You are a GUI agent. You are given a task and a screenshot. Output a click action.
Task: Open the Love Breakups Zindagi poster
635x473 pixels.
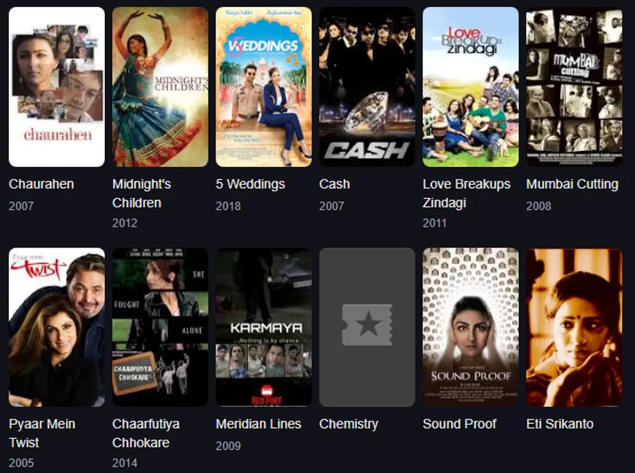[x=471, y=87]
